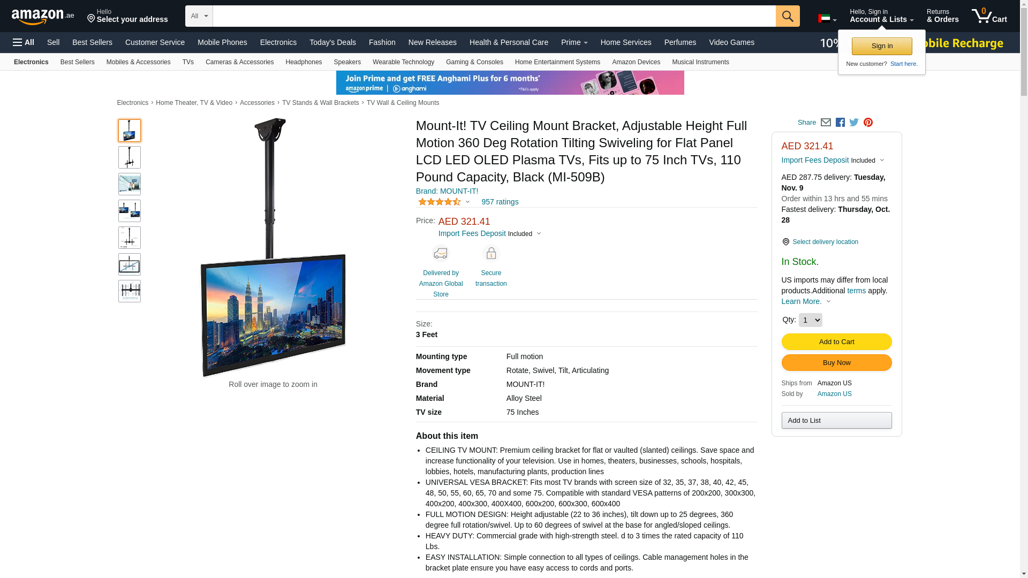Screen dimensions: 1028x578
Task: Expand the star rating breakdown chevron
Action: 467,202
